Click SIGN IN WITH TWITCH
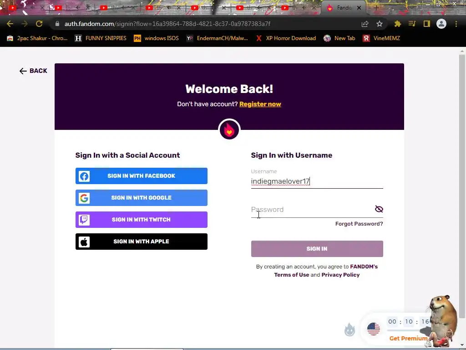This screenshot has width=466, height=350. coord(142,220)
